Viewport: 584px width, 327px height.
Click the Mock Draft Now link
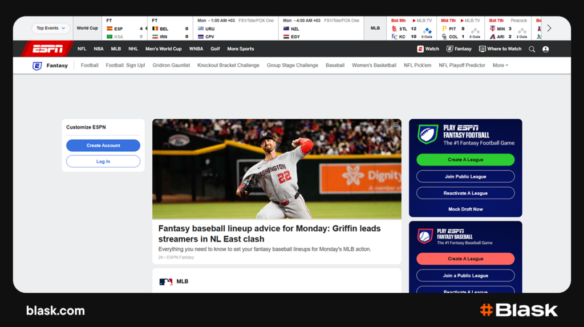pos(465,209)
